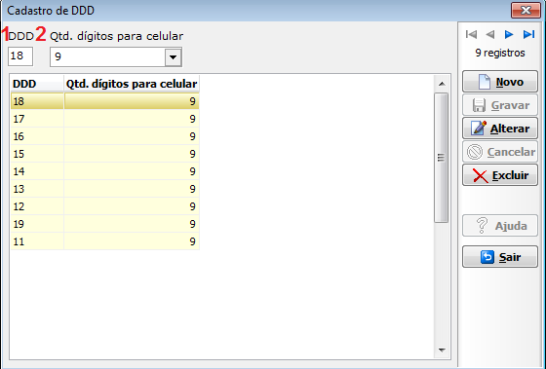Select the row with DDD 13
The width and height of the screenshot is (546, 369).
tap(105, 189)
